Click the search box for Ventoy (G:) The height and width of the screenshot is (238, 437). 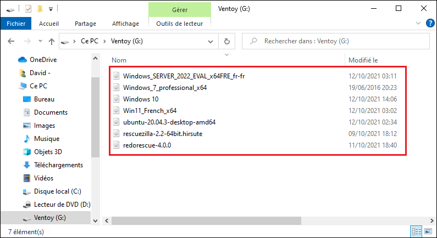(x=335, y=41)
